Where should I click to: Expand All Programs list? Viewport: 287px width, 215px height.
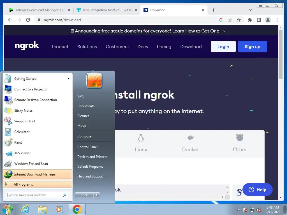pos(38,184)
